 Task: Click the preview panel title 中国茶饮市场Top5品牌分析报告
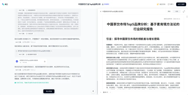point(113,11)
